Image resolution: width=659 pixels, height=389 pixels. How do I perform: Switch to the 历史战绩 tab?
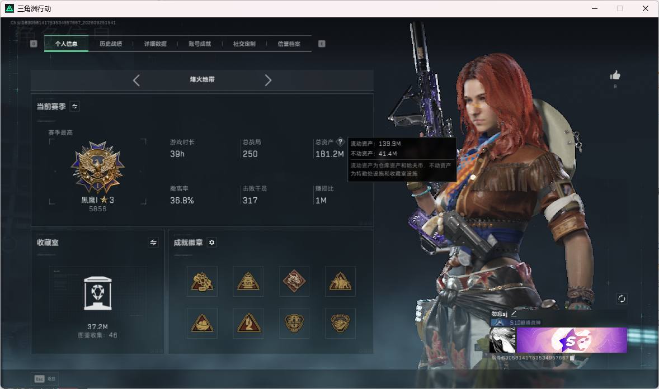click(x=111, y=44)
